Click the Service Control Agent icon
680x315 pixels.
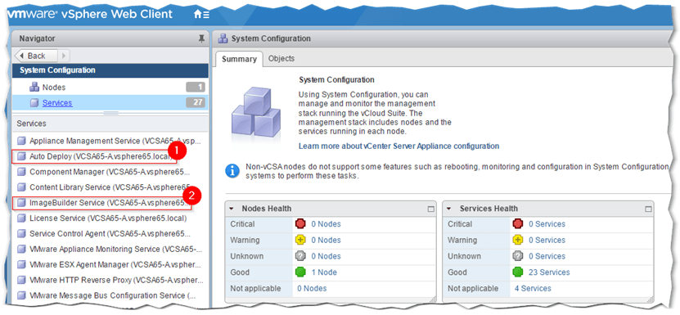coord(21,233)
